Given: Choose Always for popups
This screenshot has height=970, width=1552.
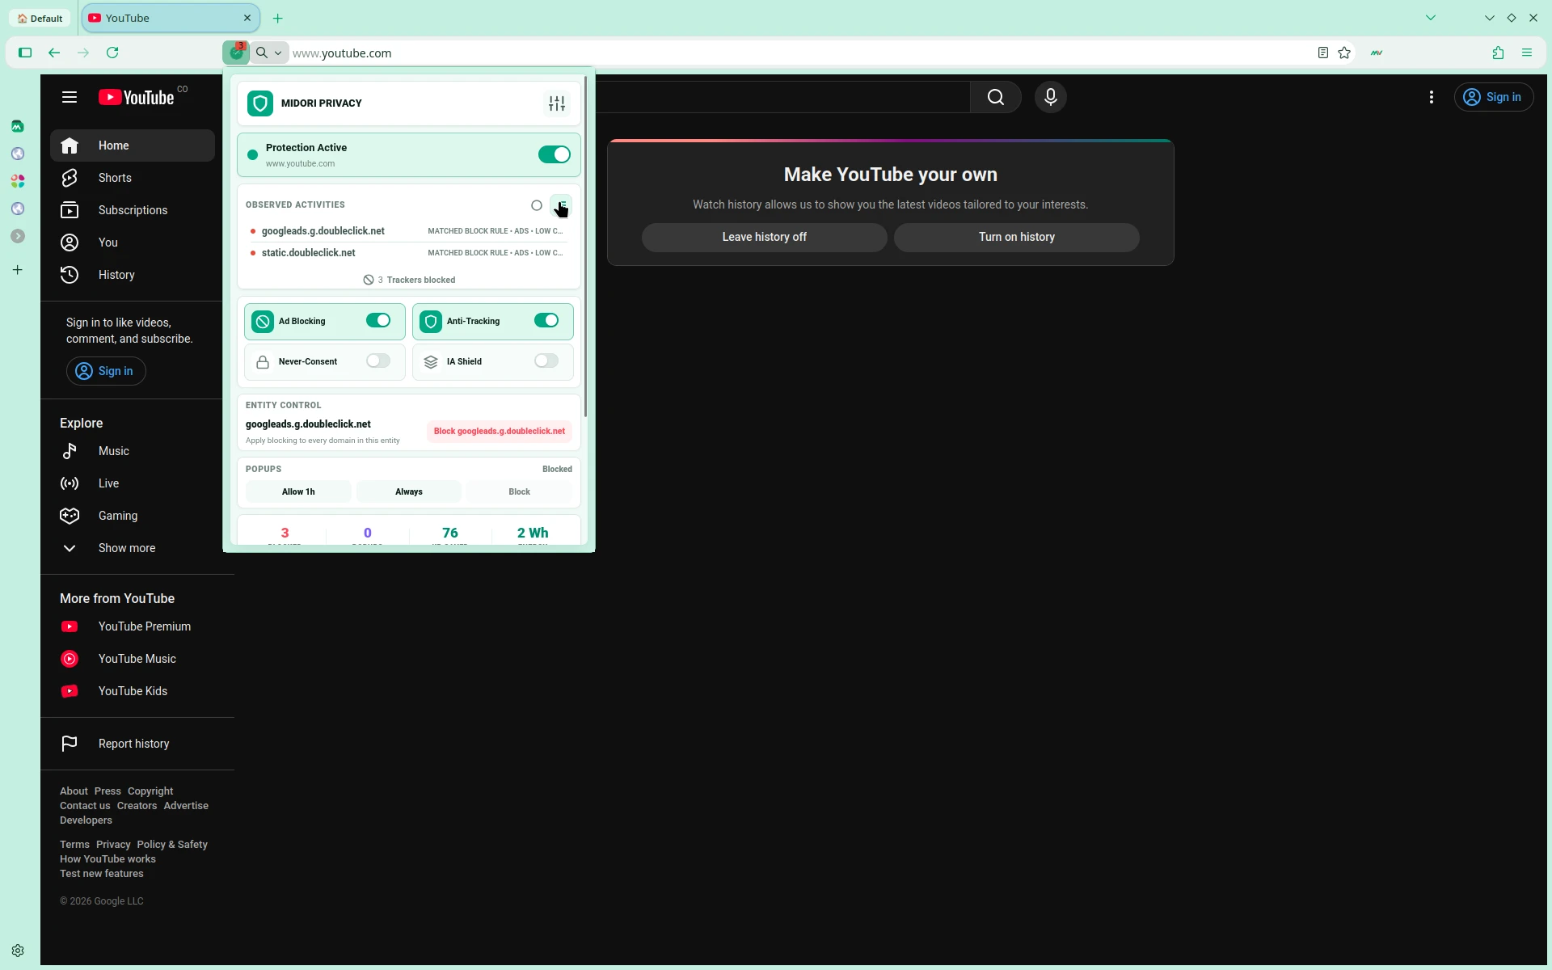Looking at the screenshot, I should [409, 491].
